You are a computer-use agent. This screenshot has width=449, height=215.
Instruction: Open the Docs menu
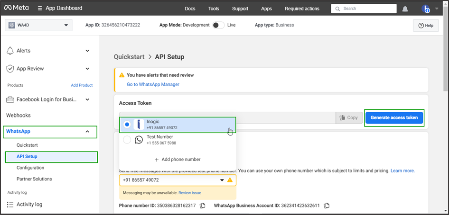point(190,9)
